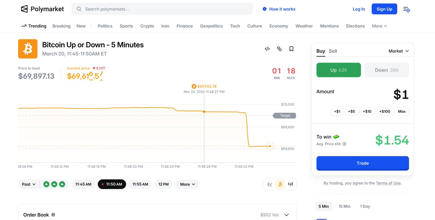Viewport: 435px width, 220px height.
Task: Switch to the 5 Min tab
Action: (324, 206)
